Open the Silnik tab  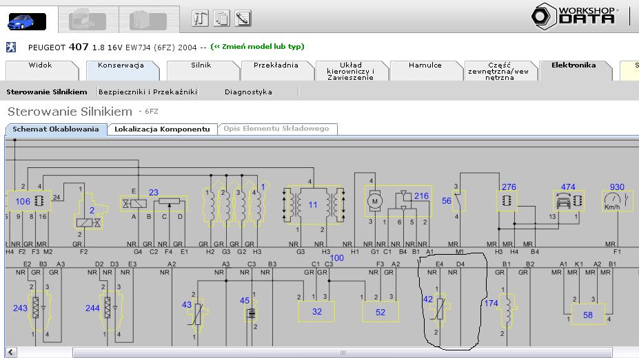[202, 70]
